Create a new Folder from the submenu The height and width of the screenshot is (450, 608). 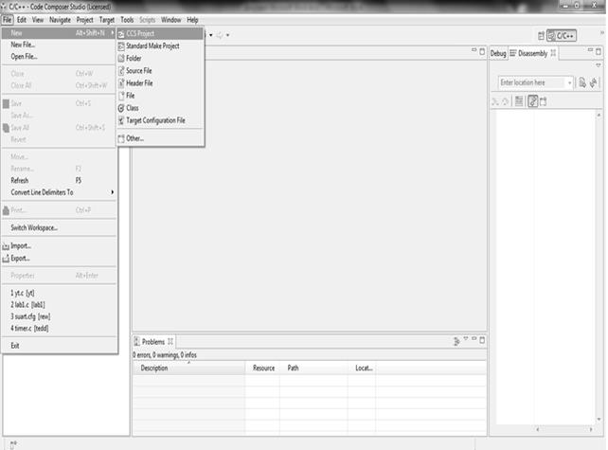click(160, 59)
